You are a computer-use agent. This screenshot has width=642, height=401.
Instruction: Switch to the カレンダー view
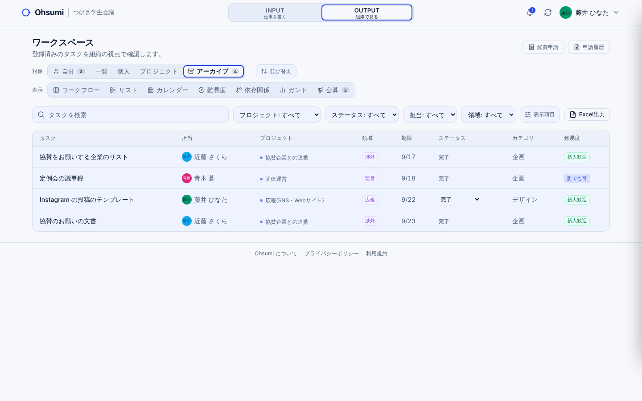[x=168, y=90]
